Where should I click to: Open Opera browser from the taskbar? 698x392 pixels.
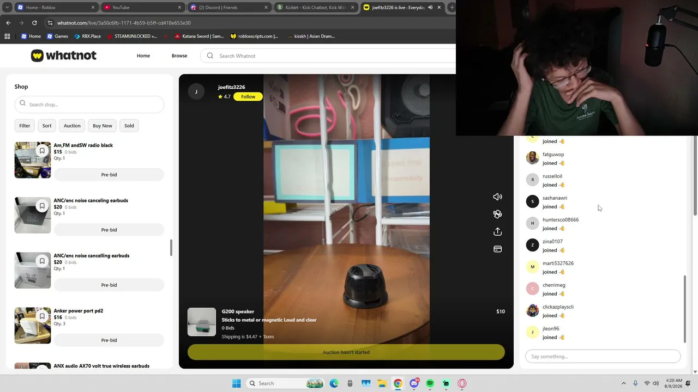point(462,383)
